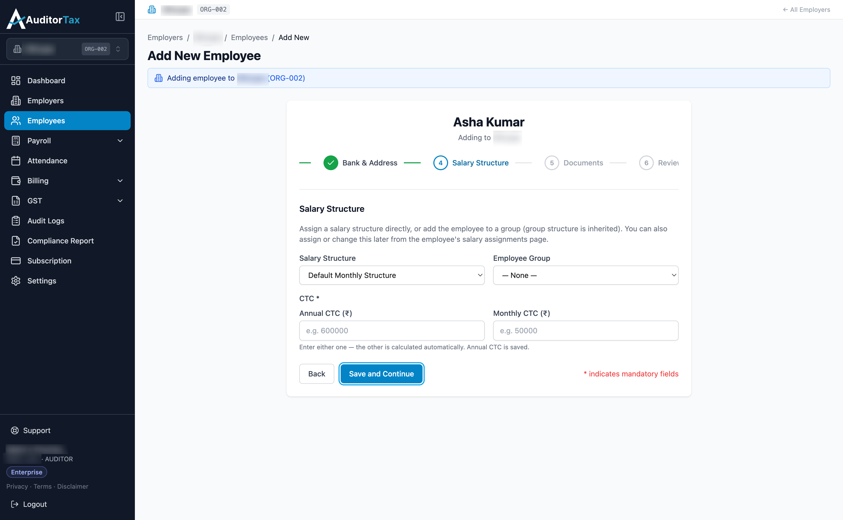Screen dimensions: 843x520
Task: Click the (ORG-002) link in info banner
Action: [287, 78]
